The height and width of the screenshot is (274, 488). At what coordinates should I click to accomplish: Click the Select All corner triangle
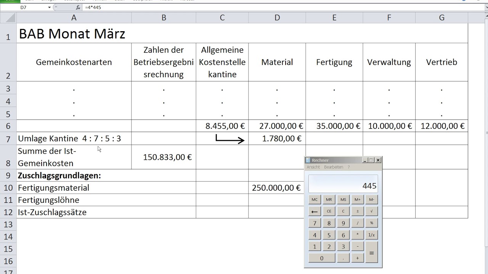tap(8, 18)
